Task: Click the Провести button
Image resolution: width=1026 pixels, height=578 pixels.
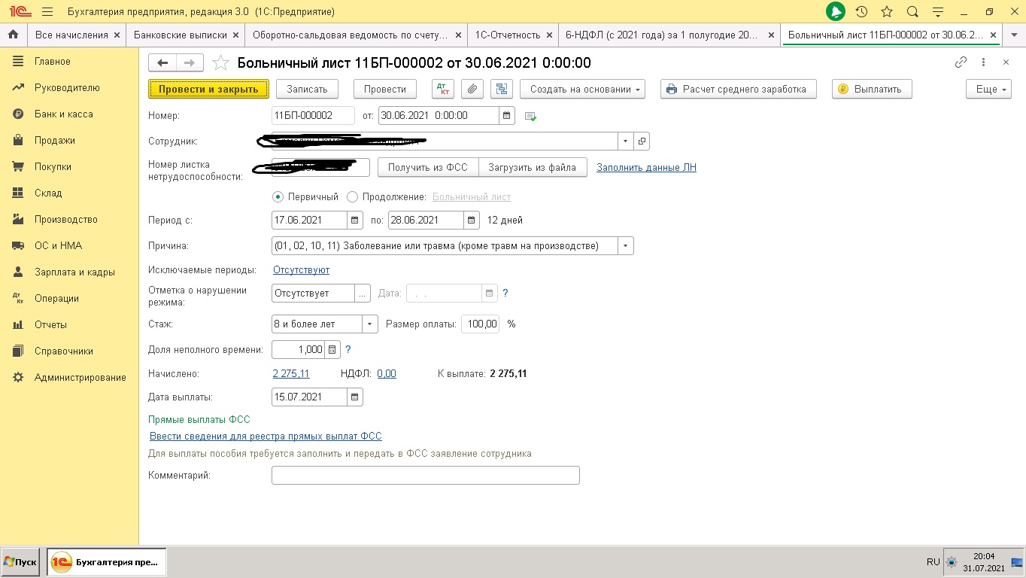Action: coord(385,89)
